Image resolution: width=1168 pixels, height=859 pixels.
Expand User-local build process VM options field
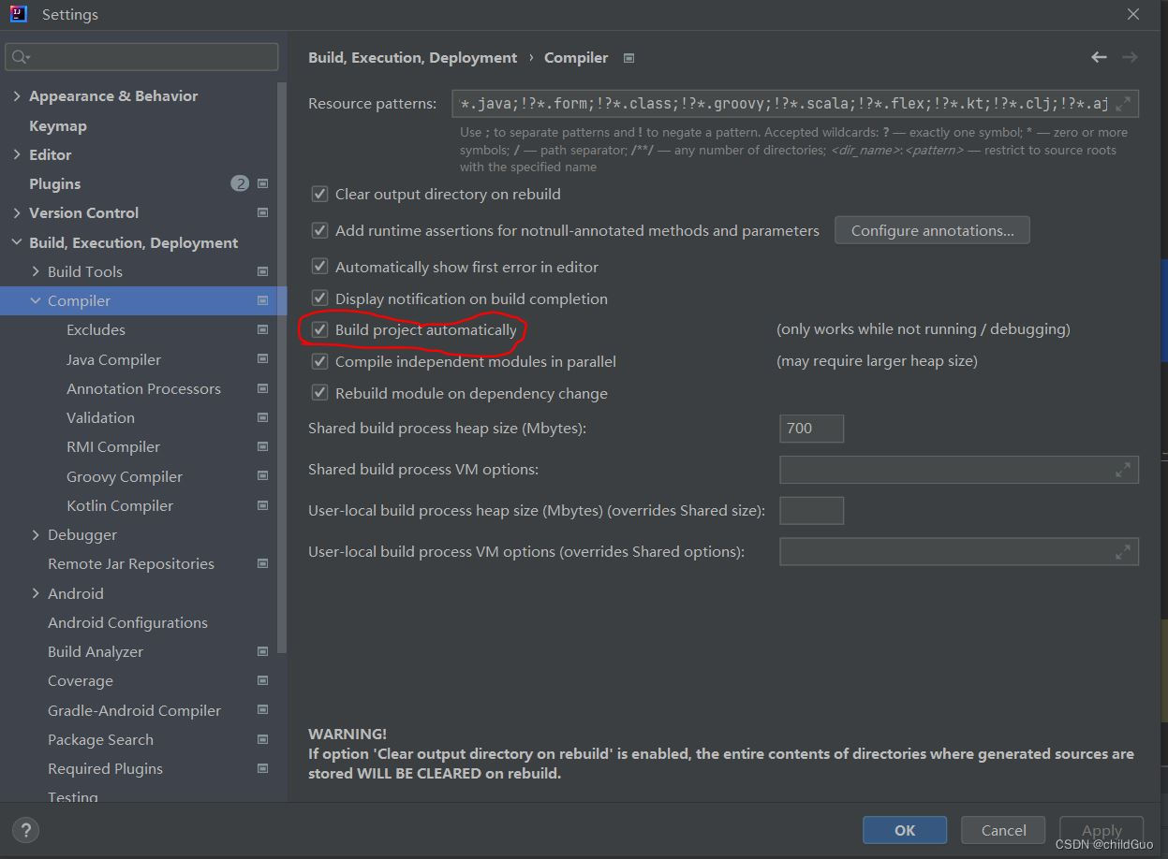[x=1123, y=552]
